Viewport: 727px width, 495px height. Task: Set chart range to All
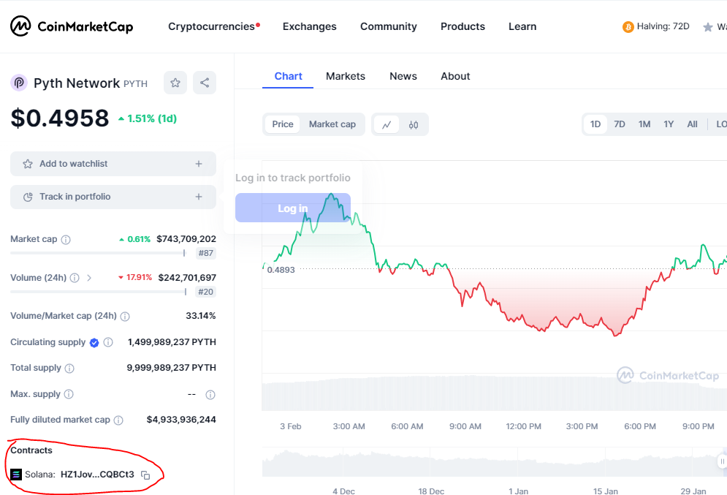[x=692, y=124]
